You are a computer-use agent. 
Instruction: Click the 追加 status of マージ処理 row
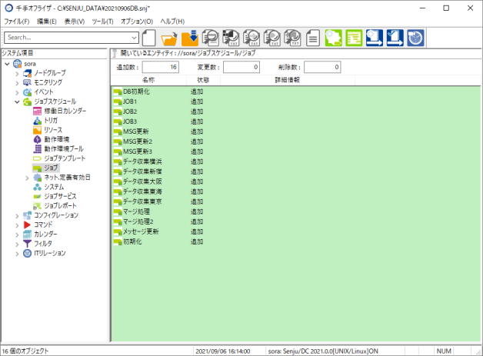[x=197, y=211]
